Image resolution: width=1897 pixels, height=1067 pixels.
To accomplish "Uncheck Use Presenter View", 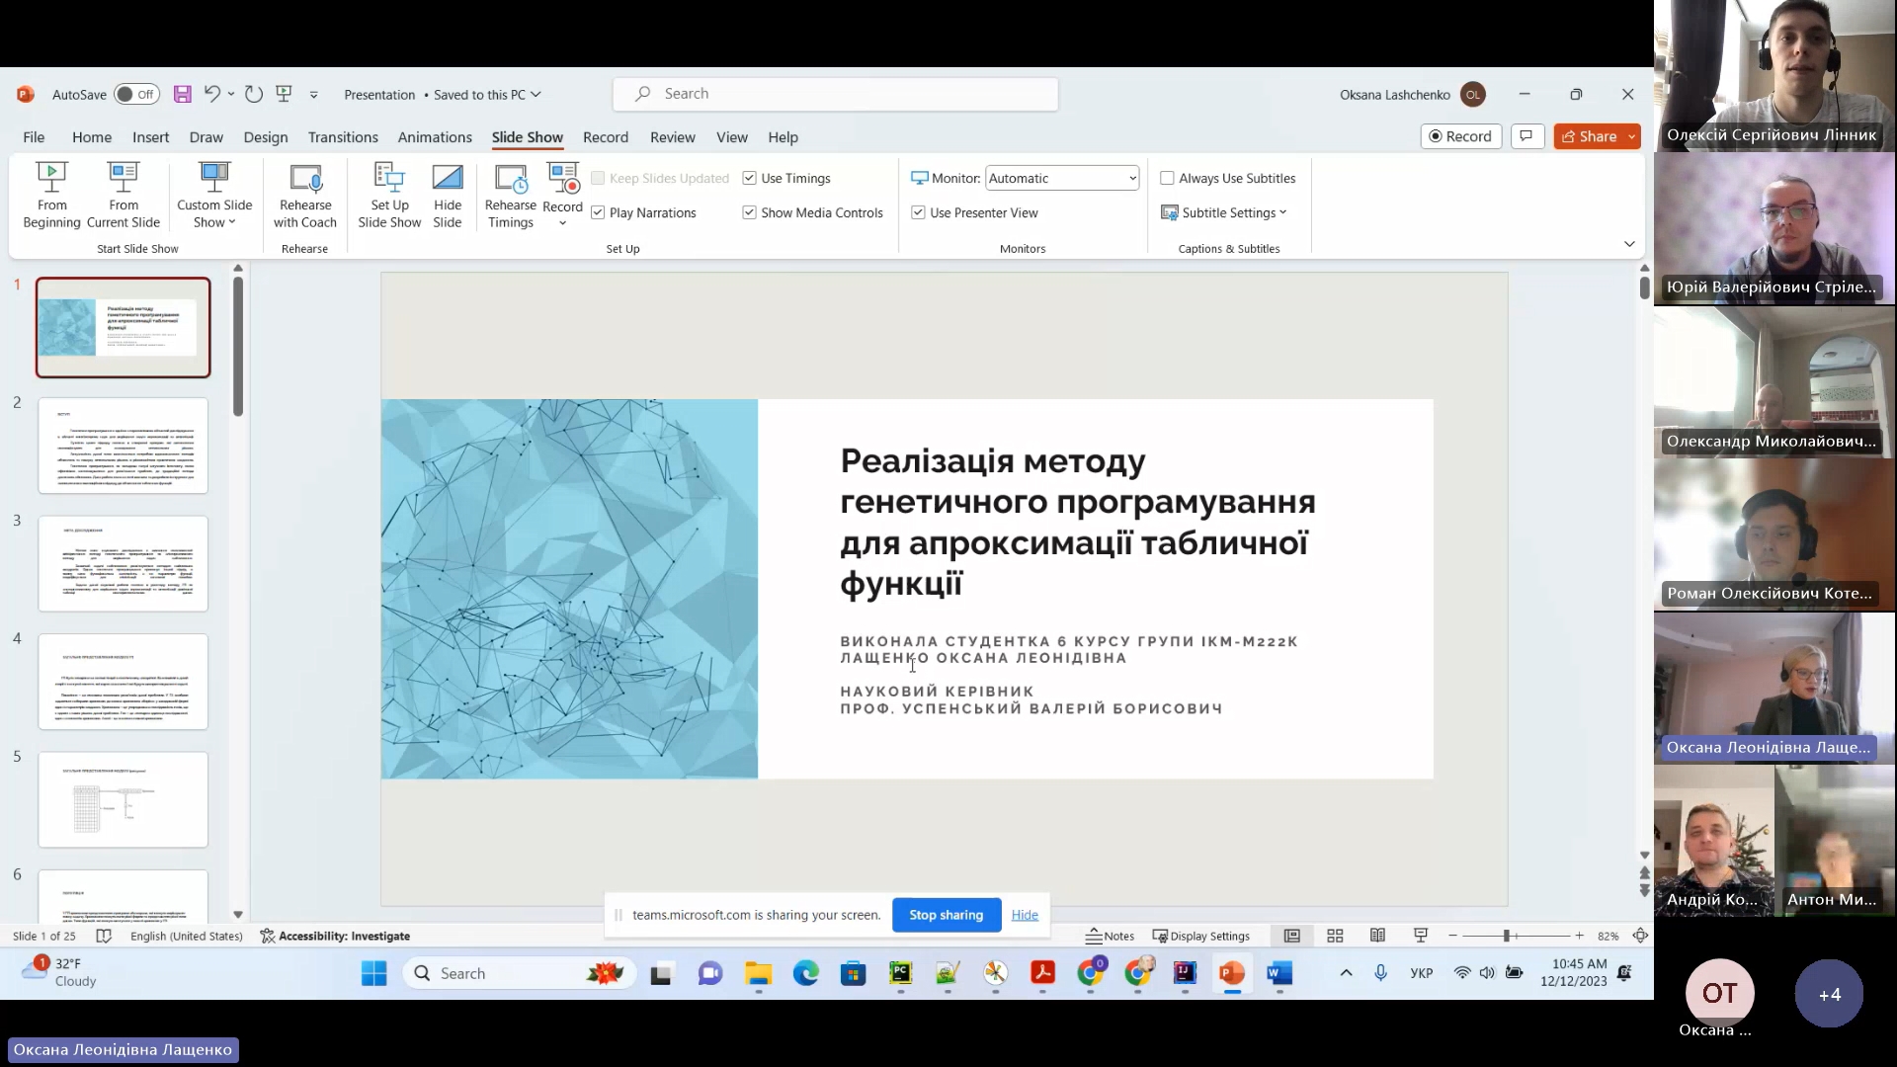I will [918, 212].
